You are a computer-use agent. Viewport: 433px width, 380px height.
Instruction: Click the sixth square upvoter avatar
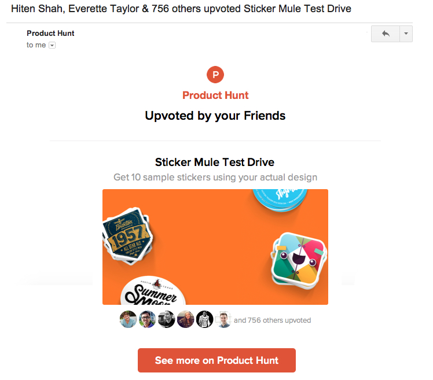223,319
